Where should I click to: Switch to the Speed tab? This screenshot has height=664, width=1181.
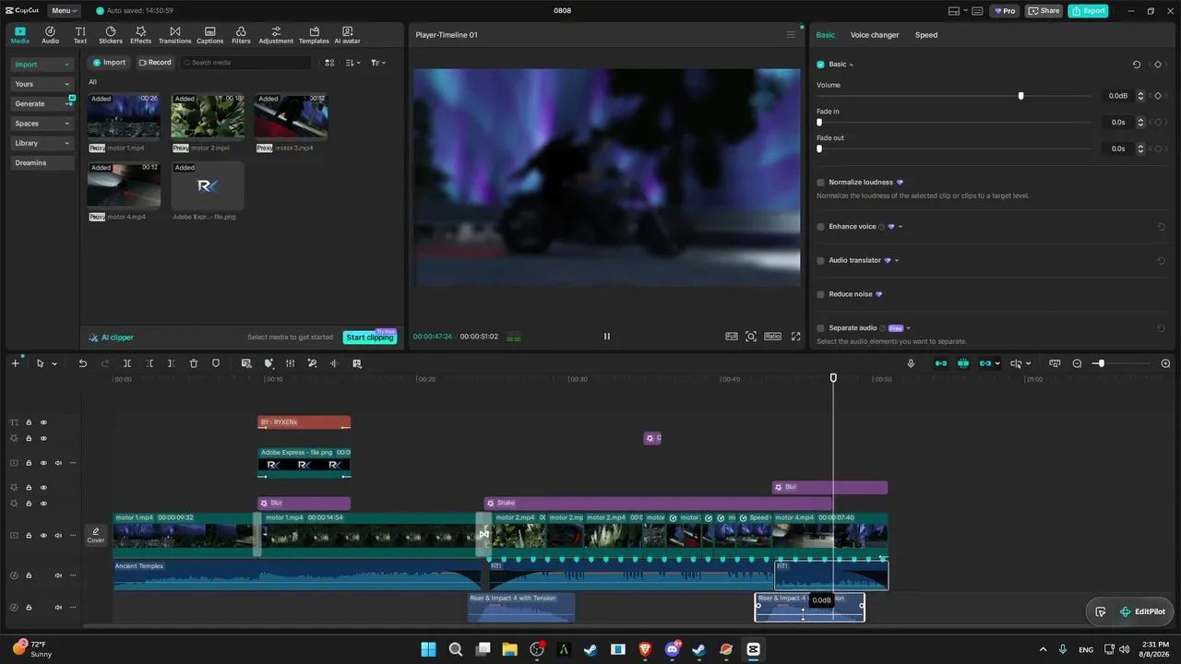pyautogui.click(x=926, y=35)
